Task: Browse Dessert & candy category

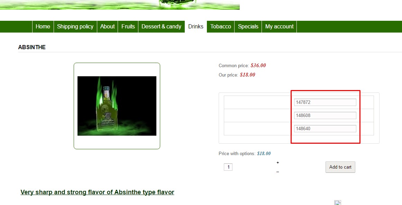Action: [x=161, y=27]
